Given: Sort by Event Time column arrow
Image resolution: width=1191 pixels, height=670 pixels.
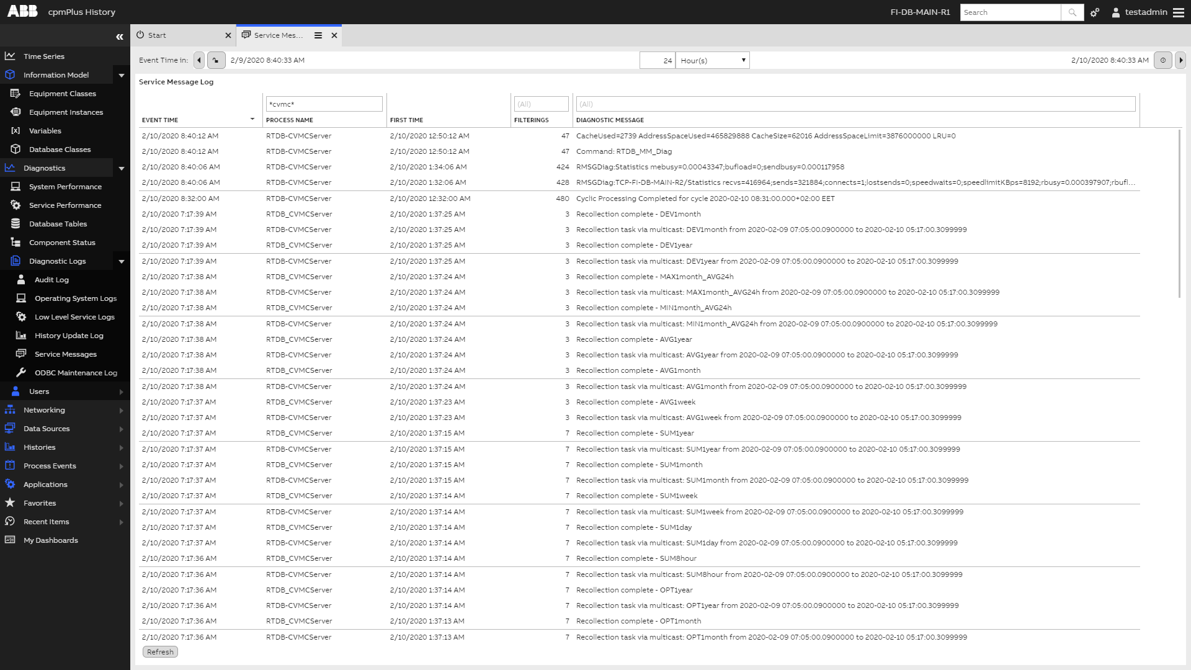Looking at the screenshot, I should [x=252, y=119].
